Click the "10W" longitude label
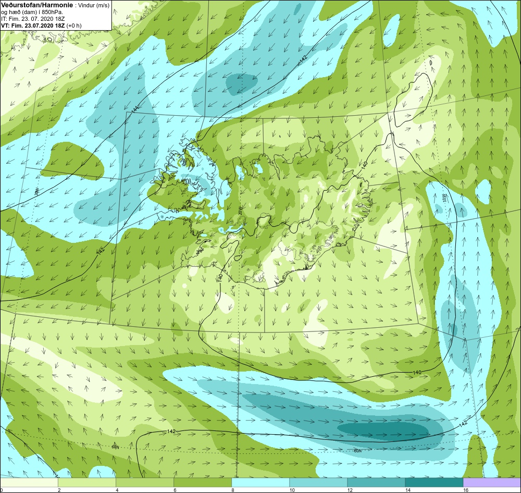The height and width of the screenshot is (493, 521). point(444,198)
